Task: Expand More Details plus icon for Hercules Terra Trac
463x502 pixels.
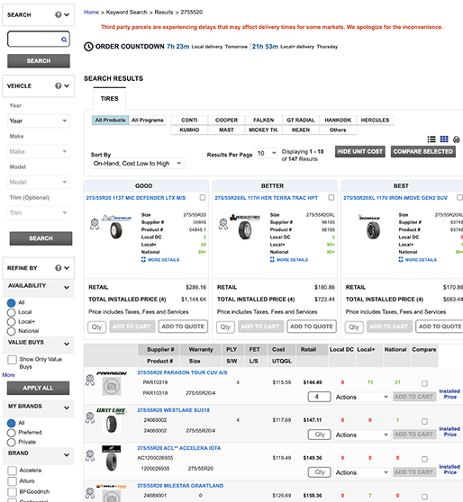Action: [272, 260]
